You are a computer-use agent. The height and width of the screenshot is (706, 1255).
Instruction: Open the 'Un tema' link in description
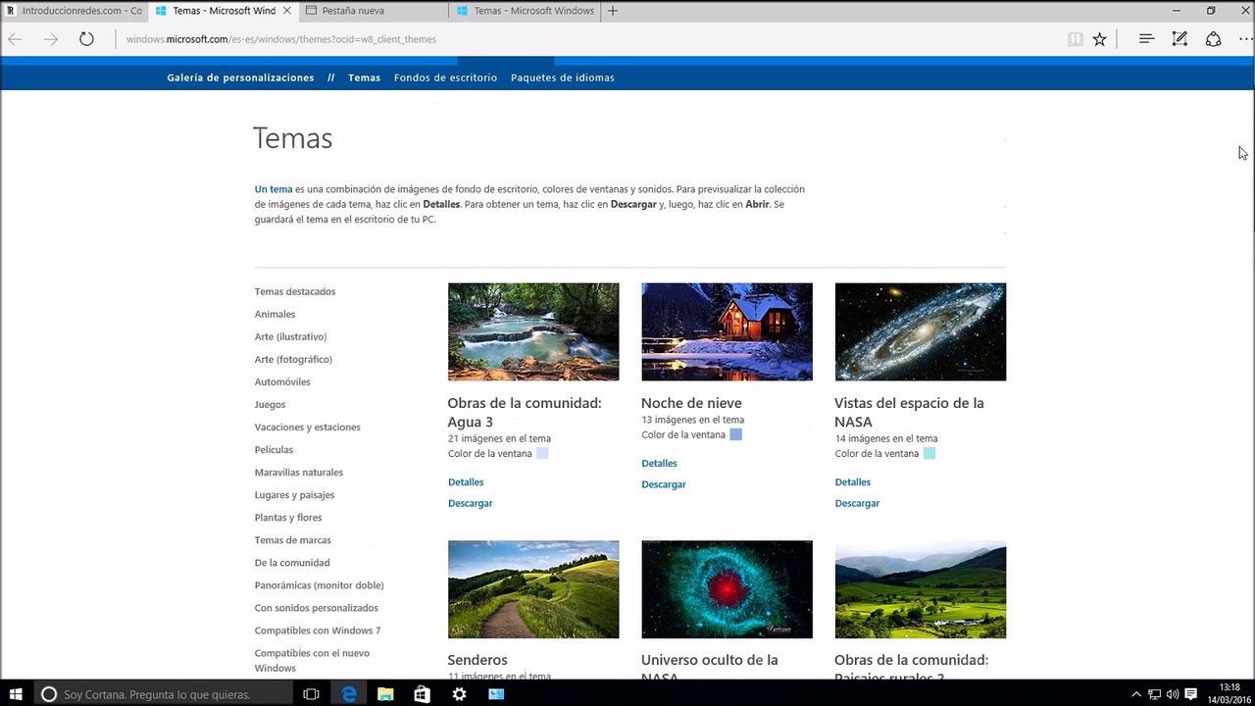[274, 189]
